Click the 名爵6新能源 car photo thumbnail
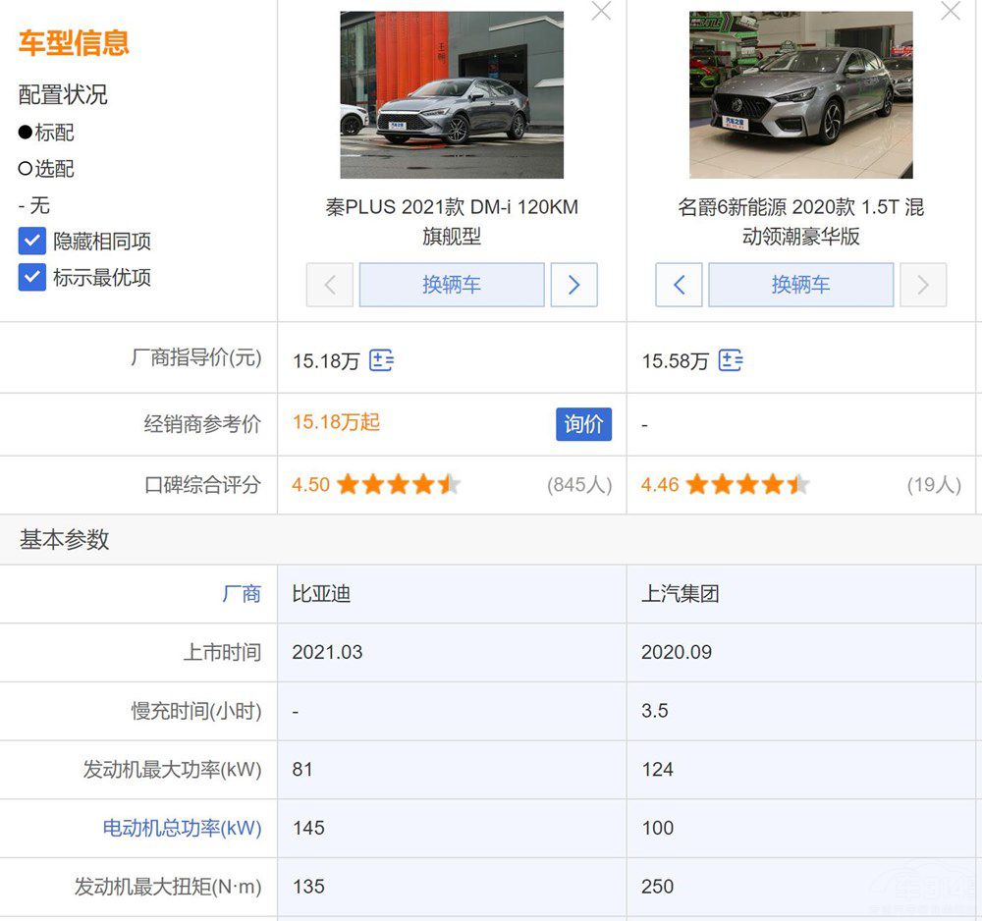 [800, 93]
